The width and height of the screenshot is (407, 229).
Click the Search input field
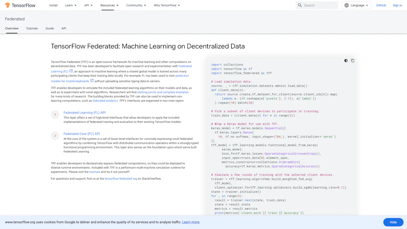317,5
